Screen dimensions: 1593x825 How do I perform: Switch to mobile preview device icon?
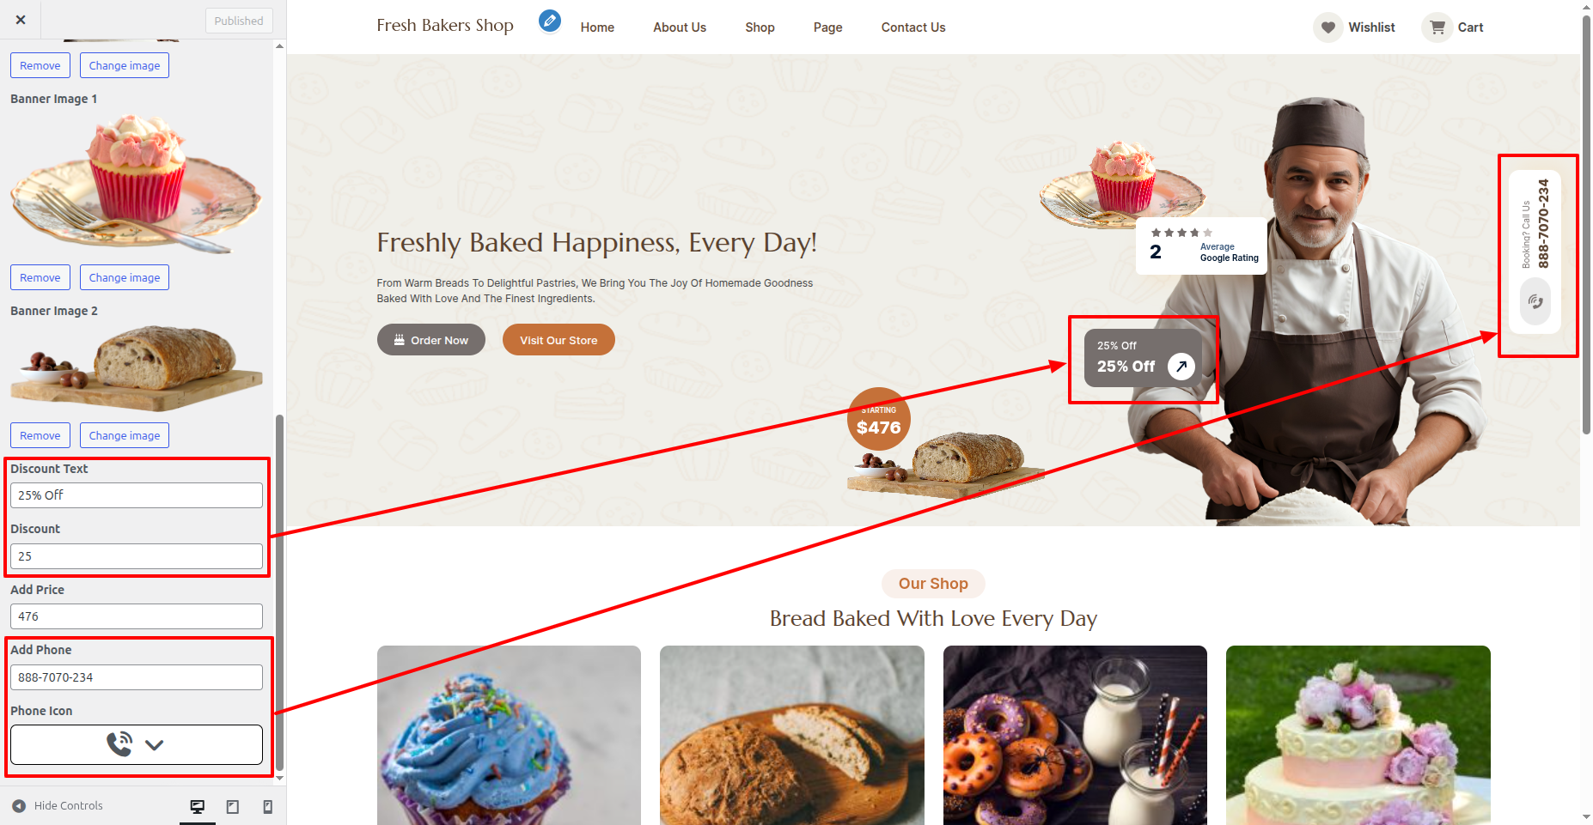[x=268, y=806]
